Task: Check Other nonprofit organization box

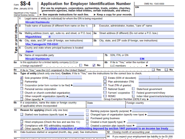Action: tap(22, 96)
